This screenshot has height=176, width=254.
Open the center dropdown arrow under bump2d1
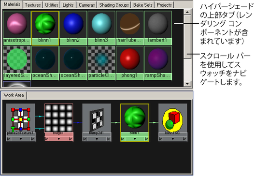click(97, 139)
